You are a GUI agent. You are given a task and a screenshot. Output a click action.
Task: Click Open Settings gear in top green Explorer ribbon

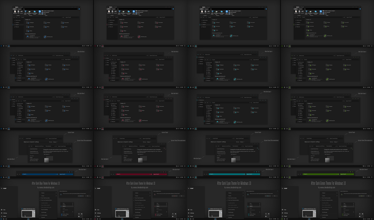pos(321,12)
